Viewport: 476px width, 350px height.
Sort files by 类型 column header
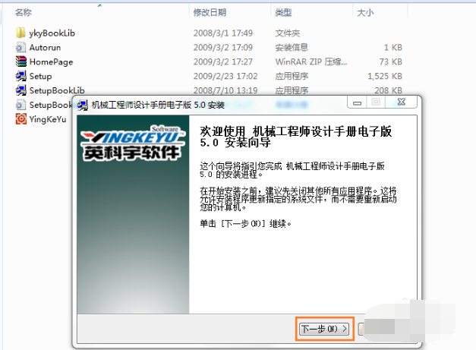[283, 12]
